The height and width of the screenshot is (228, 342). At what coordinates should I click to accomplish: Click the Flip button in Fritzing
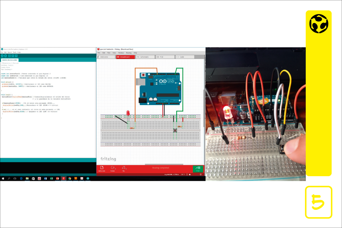pos(124,169)
